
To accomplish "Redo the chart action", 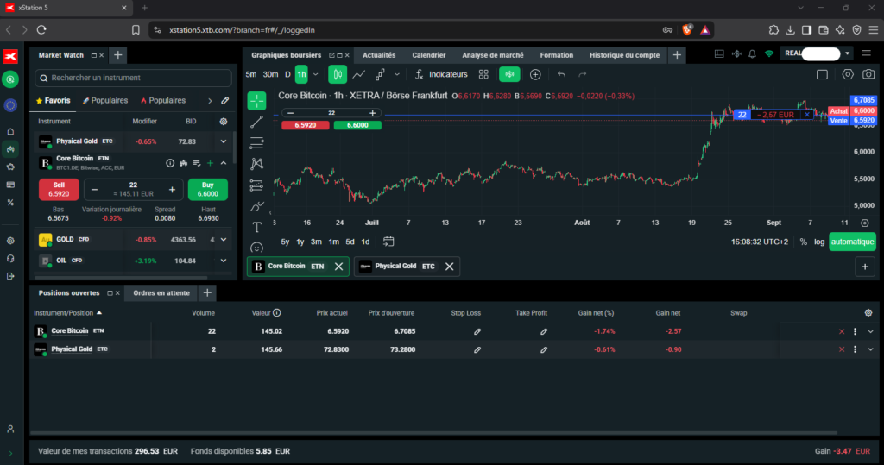I will (583, 74).
